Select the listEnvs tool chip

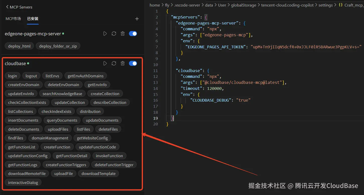[x=52, y=76]
